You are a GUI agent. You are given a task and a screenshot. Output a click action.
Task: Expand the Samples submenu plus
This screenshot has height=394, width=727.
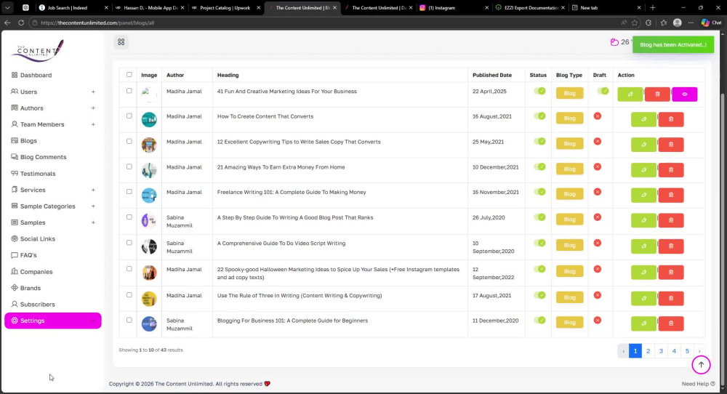[93, 222]
